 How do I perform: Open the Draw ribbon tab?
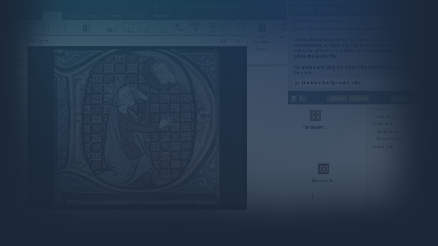pos(72,16)
